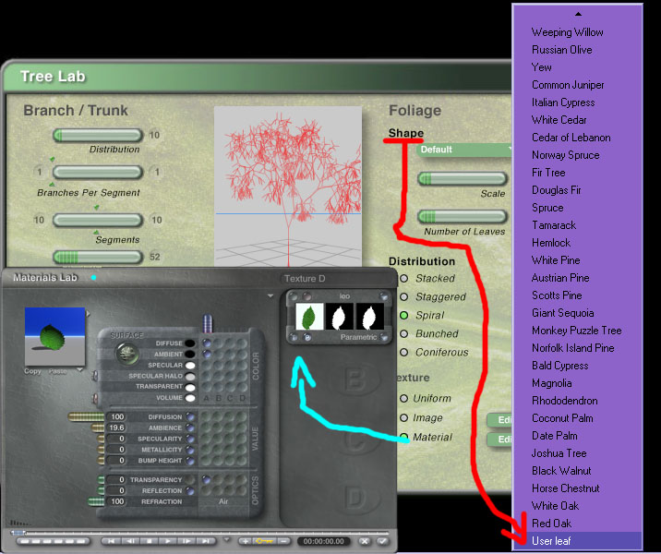The image size is (661, 554).
Task: Click Edit button beside Image texture
Action: pyautogui.click(x=499, y=419)
